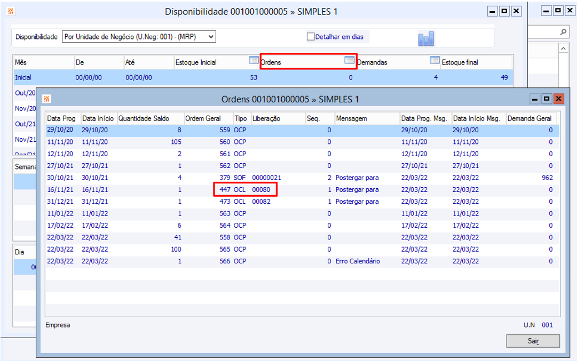Image resolution: width=577 pixels, height=361 pixels.
Task: Click the Disponibilidade window app icon
Action: click(x=11, y=11)
